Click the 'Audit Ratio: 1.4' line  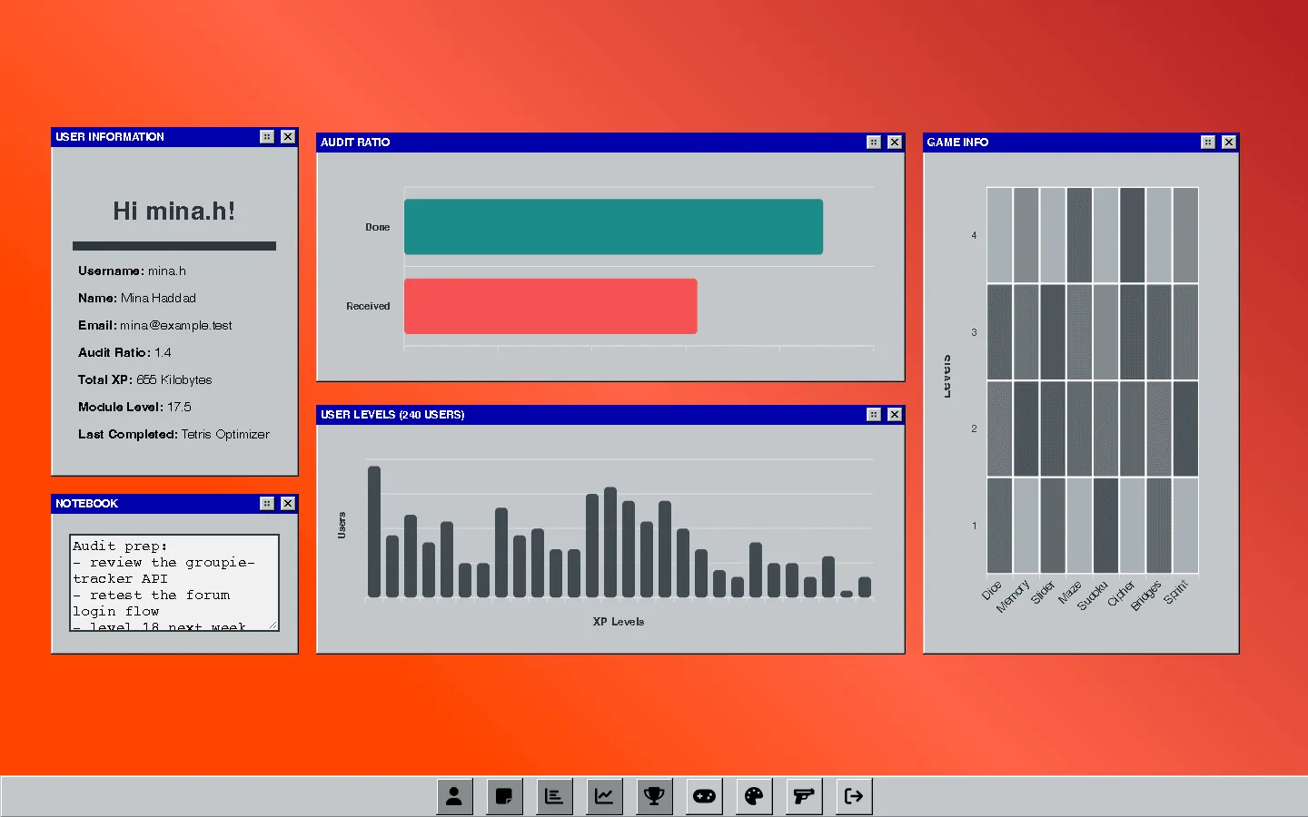tap(124, 352)
